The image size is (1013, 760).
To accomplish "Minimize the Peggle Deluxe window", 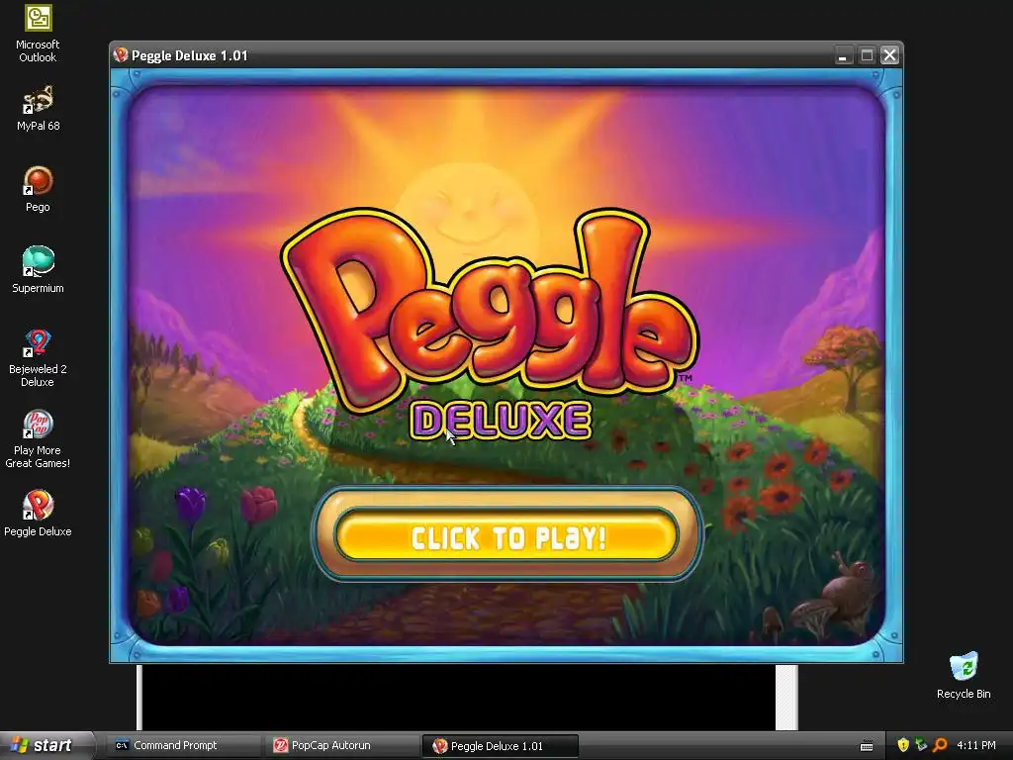I will click(843, 55).
